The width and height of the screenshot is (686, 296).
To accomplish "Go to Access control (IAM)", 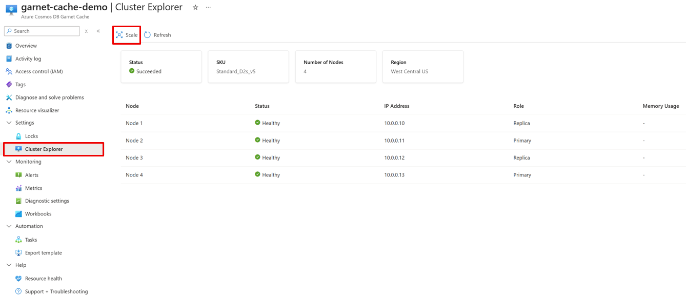I will point(38,72).
